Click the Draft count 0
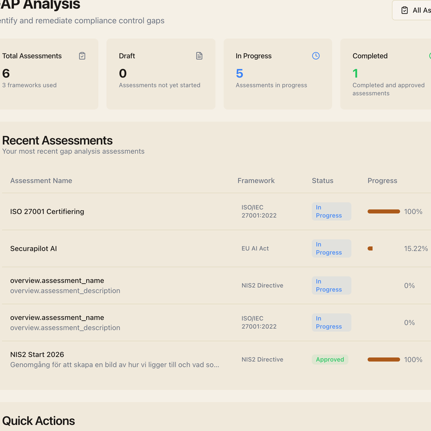431x431 pixels. pyautogui.click(x=123, y=73)
